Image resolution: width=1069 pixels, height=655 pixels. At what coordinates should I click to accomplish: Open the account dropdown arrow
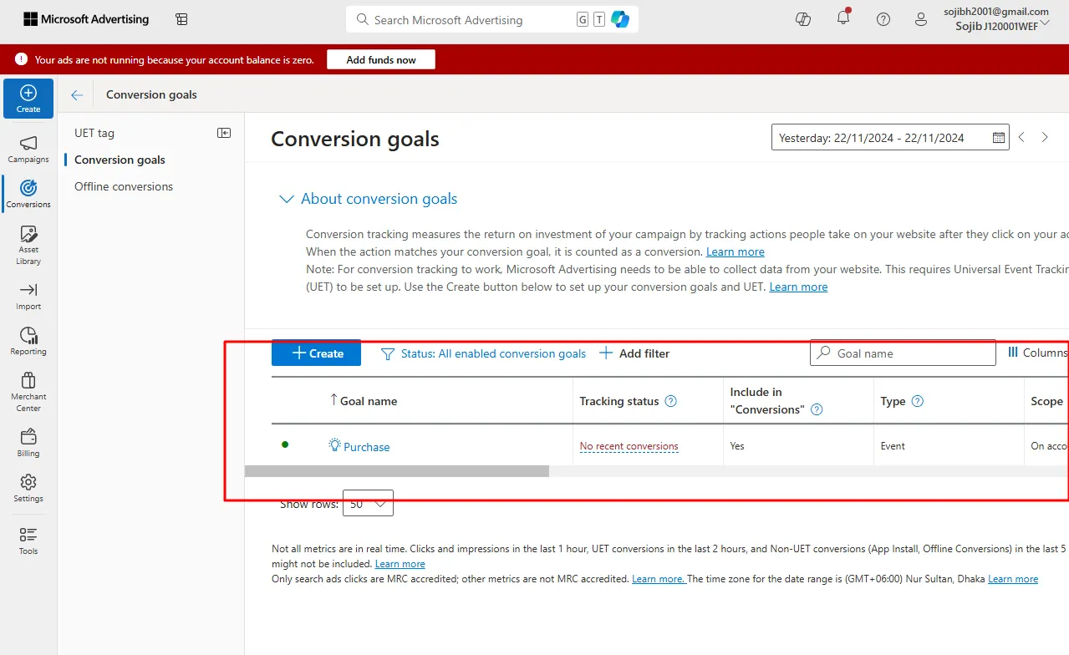(x=1045, y=23)
